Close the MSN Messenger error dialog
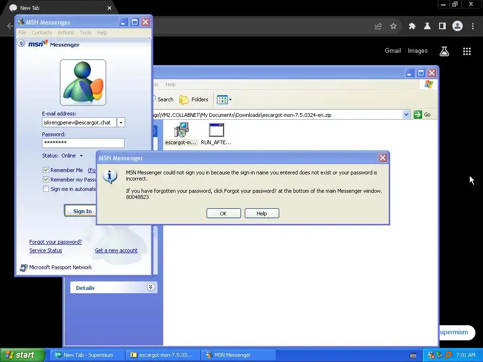The height and width of the screenshot is (362, 483). pos(383,158)
